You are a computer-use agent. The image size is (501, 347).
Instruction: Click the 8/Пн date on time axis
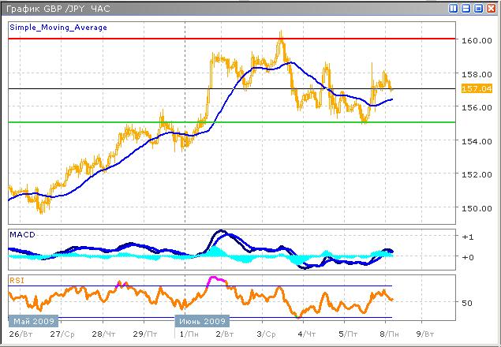point(384,334)
